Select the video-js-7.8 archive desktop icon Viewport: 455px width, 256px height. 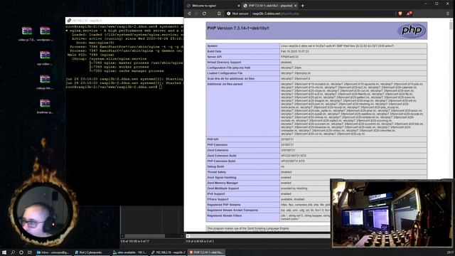pyautogui.click(x=27, y=34)
